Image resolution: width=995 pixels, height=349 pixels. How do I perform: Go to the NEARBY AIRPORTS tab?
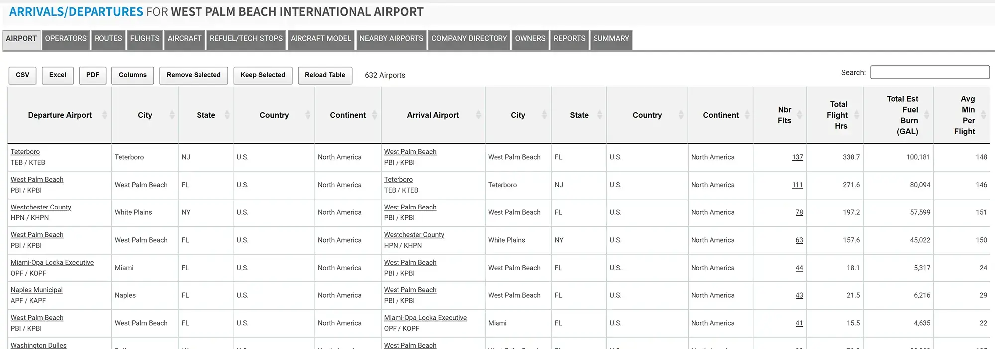click(391, 39)
